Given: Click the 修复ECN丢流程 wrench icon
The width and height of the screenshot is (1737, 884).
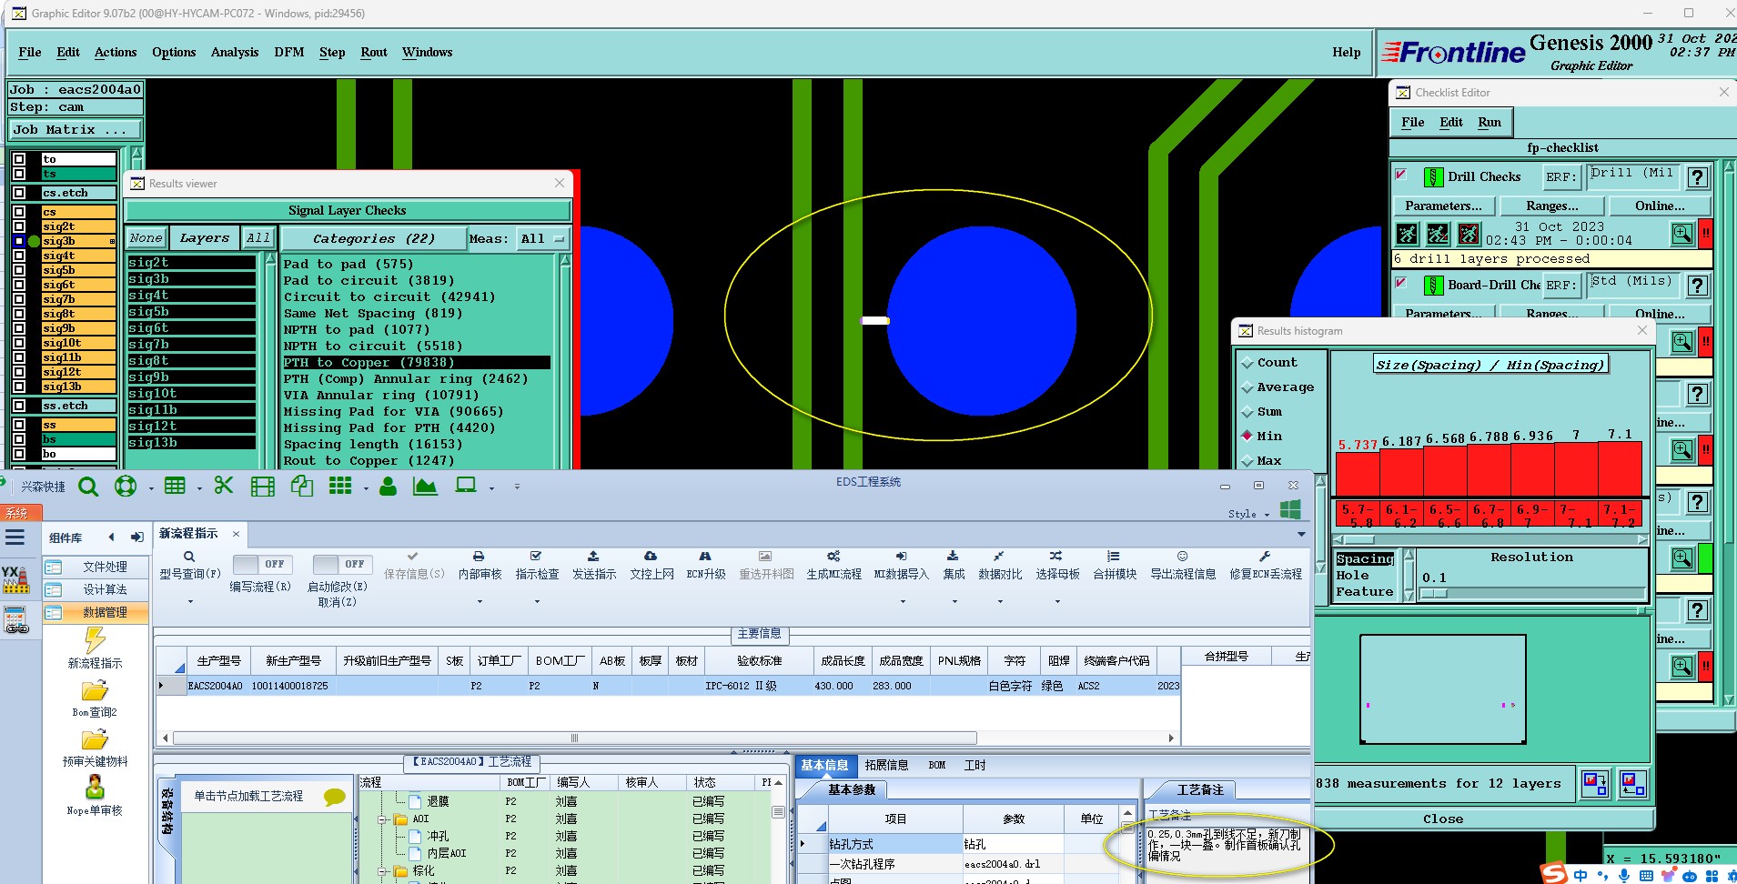Looking at the screenshot, I should coord(1265,556).
